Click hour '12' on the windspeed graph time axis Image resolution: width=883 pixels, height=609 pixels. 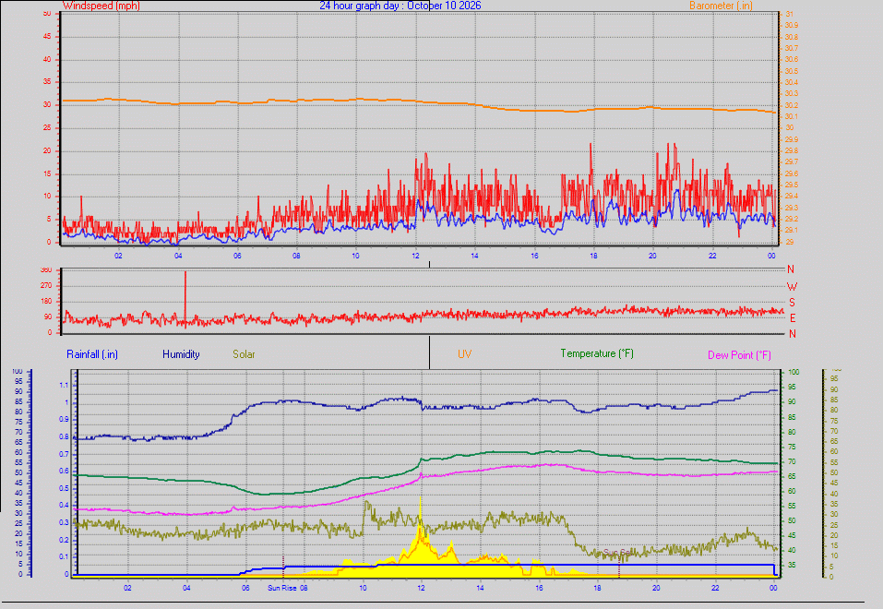[x=415, y=256]
